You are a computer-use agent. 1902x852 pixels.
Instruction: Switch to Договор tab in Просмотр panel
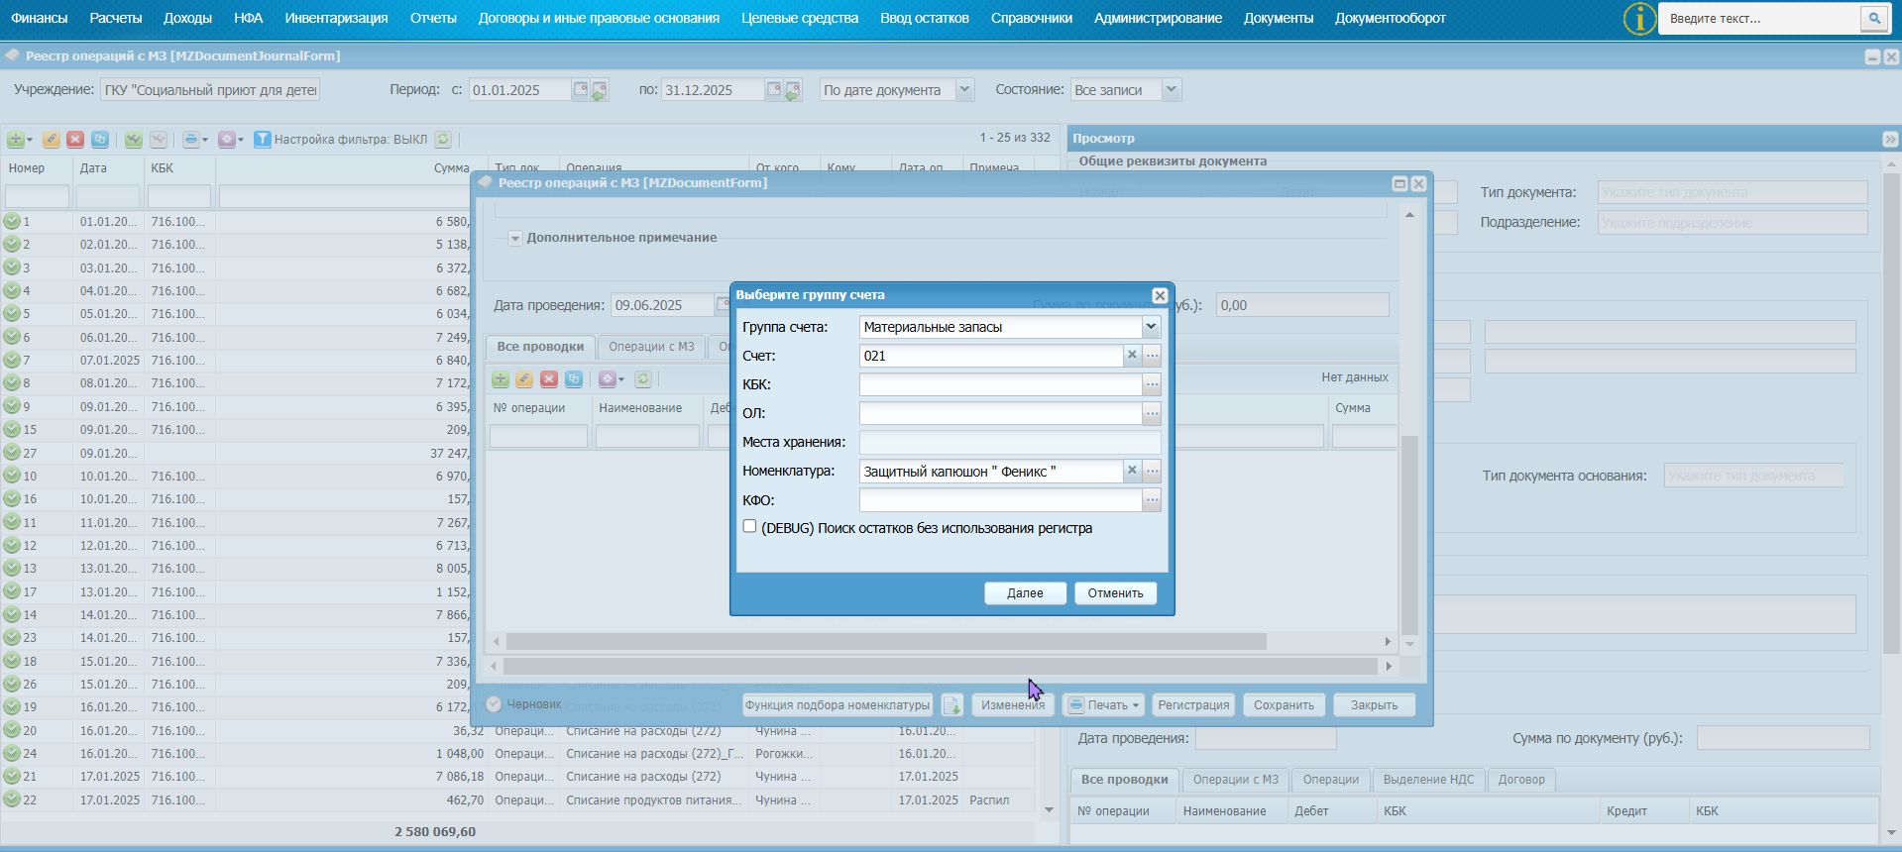point(1521,780)
